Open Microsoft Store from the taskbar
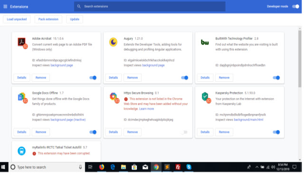Screen dimensions: 304x190 click(x=134, y=167)
